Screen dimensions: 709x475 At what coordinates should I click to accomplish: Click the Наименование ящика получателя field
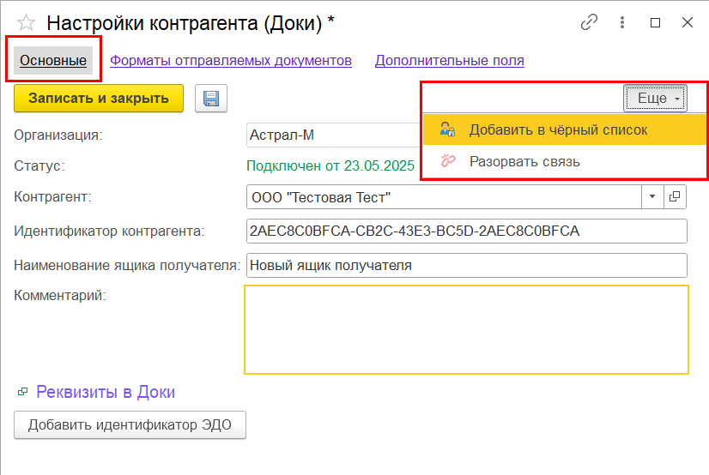point(467,265)
